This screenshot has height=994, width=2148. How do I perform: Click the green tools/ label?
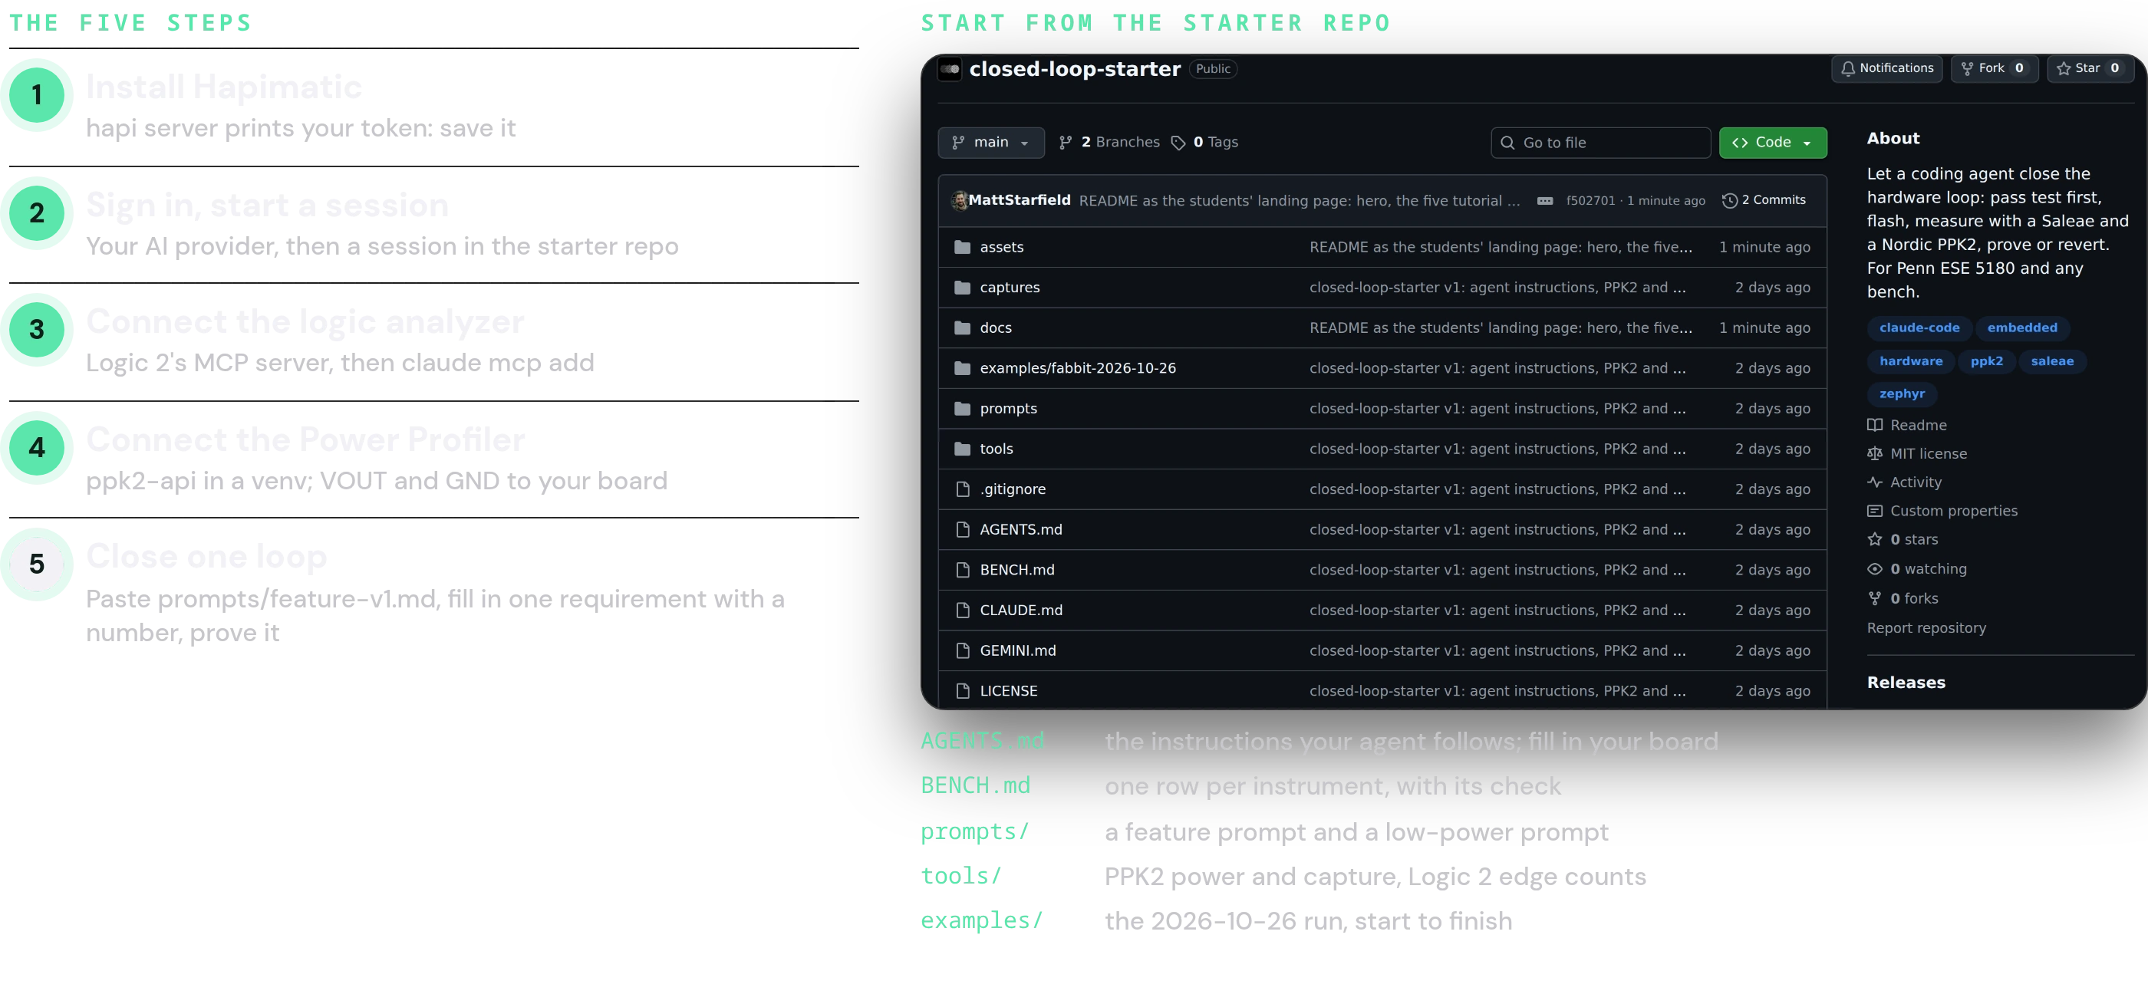(960, 877)
